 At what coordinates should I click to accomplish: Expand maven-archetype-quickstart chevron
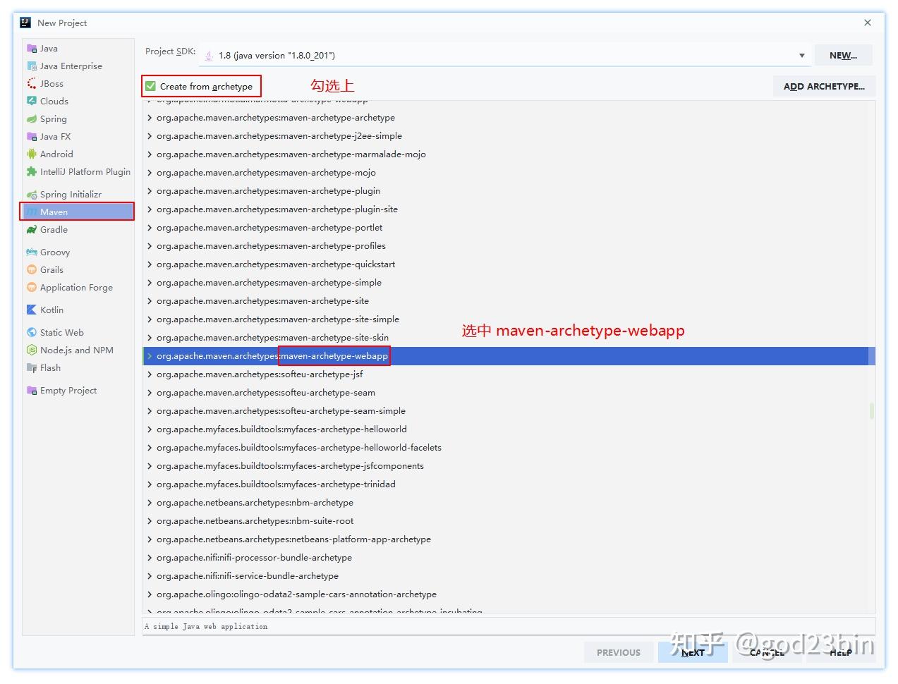pyautogui.click(x=150, y=264)
